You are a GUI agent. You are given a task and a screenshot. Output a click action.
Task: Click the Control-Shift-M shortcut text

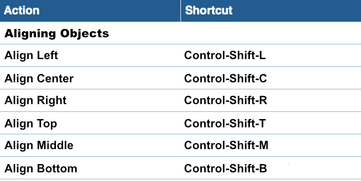[x=226, y=145]
